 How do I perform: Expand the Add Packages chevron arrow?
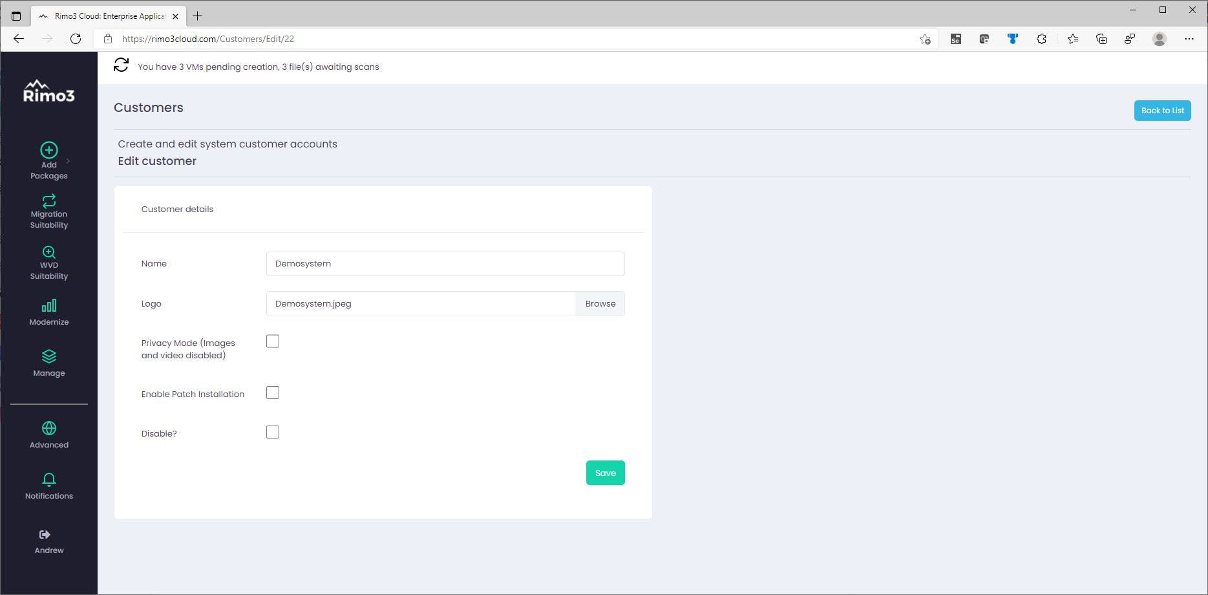tap(68, 161)
